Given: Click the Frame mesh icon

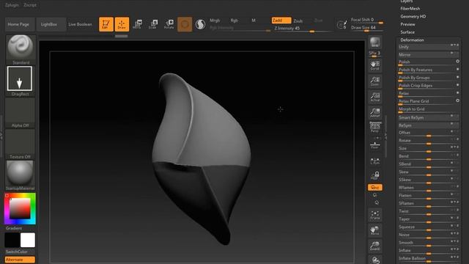Looking at the screenshot, I should (374, 215).
